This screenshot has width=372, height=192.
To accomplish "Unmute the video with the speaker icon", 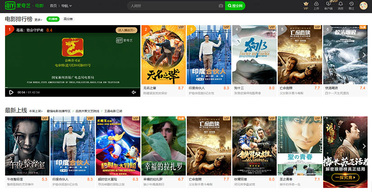I will (134, 93).
